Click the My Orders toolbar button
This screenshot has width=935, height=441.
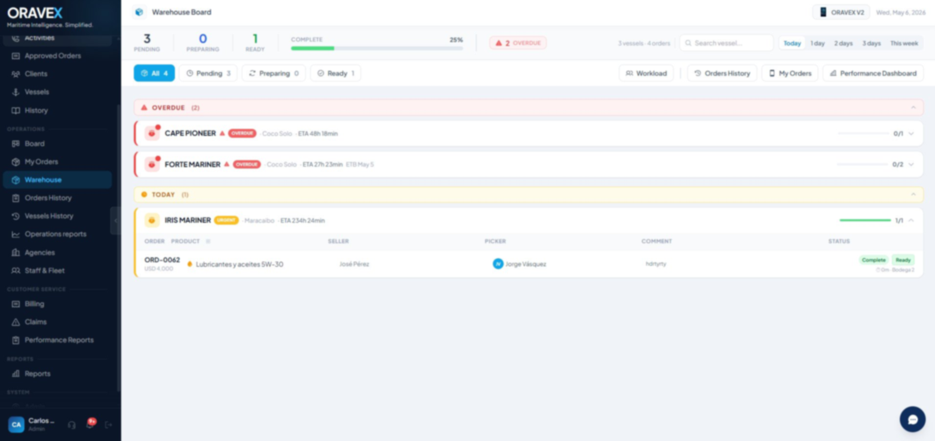click(x=790, y=73)
